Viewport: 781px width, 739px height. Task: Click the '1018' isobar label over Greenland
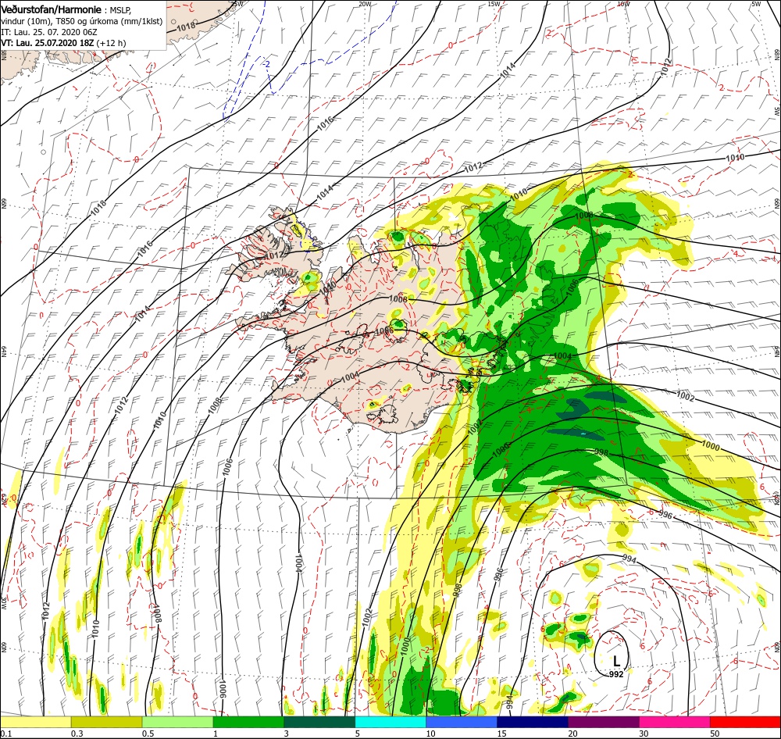pyautogui.click(x=186, y=27)
